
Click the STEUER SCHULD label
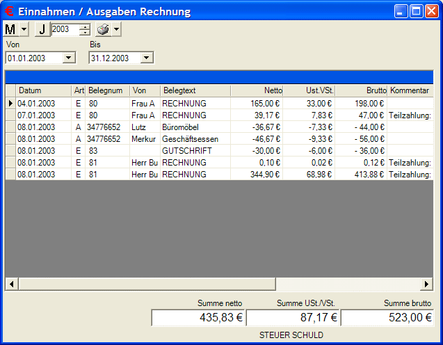(x=291, y=335)
